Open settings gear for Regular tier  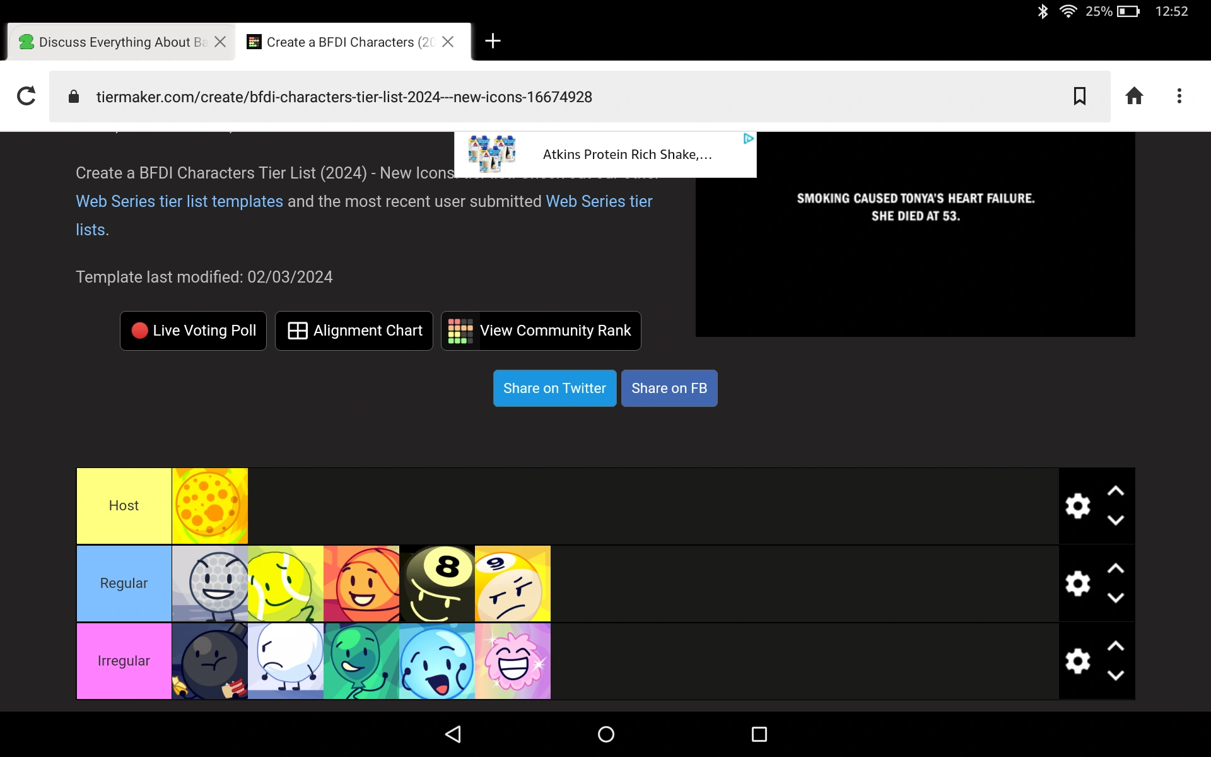(1077, 584)
